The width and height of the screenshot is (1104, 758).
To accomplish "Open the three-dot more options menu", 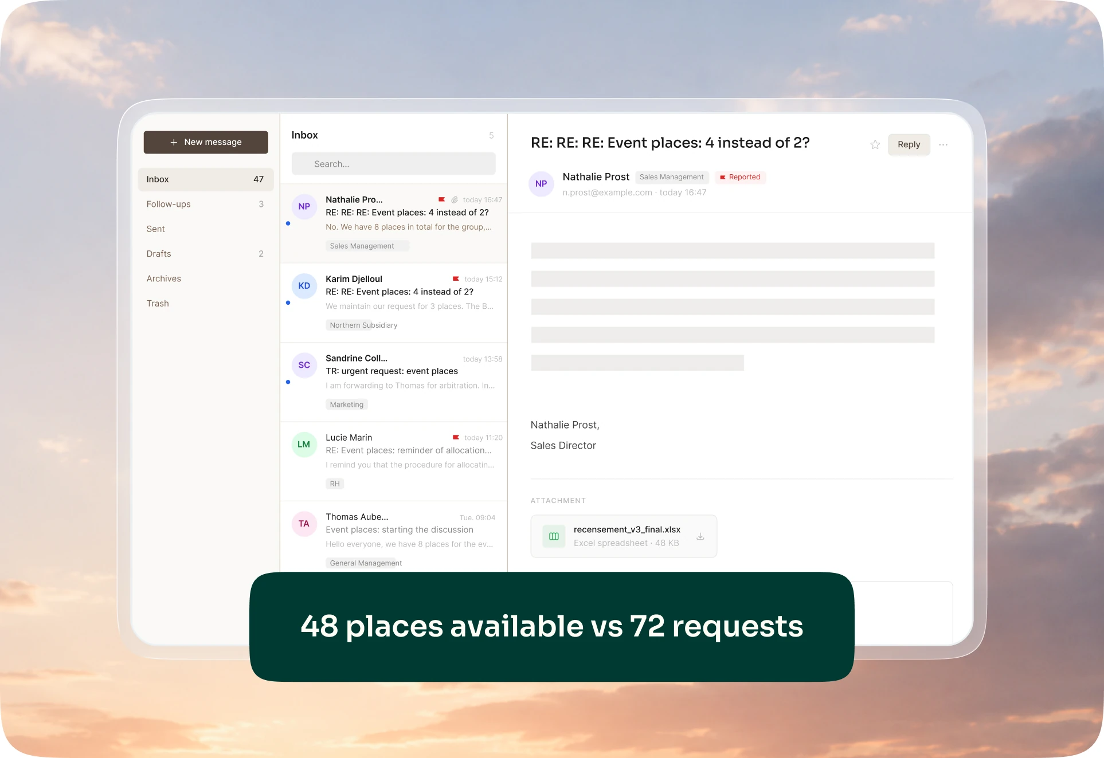I will point(944,144).
